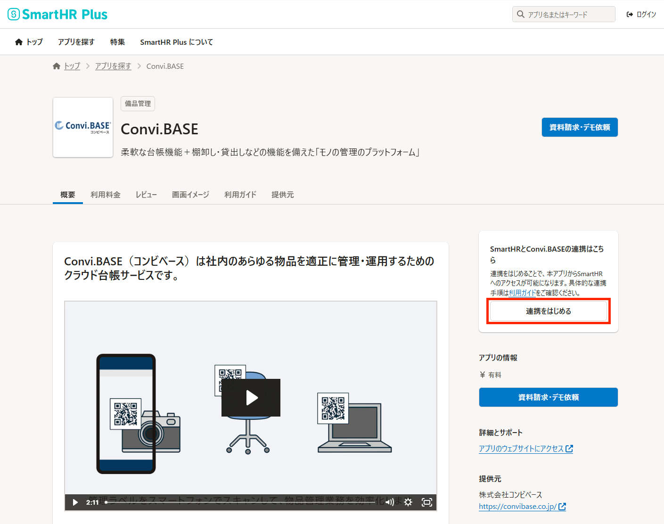Switch to the レビュー tab
Image resolution: width=664 pixels, height=524 pixels.
(x=146, y=195)
